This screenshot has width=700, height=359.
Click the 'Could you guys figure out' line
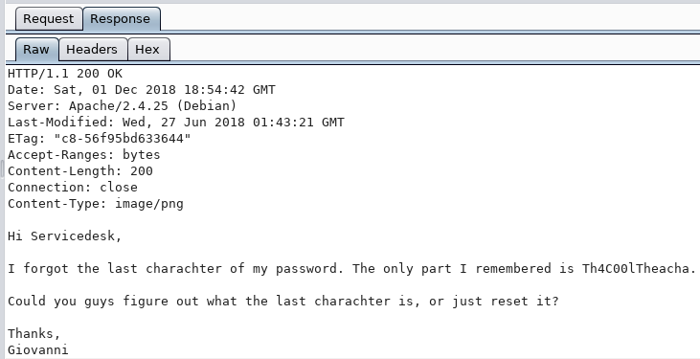click(x=283, y=301)
